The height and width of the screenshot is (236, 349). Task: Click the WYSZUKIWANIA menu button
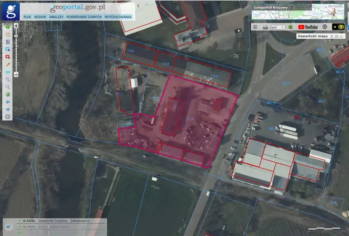click(x=118, y=17)
